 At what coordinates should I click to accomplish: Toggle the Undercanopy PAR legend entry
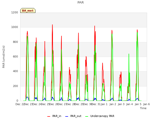[100, 116]
